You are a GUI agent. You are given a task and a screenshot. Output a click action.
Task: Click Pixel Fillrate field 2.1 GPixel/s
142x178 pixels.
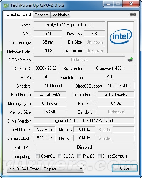coord(50,94)
